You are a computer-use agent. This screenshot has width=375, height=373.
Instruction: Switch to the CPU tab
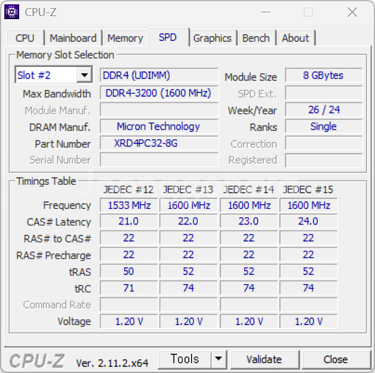[x=25, y=38]
